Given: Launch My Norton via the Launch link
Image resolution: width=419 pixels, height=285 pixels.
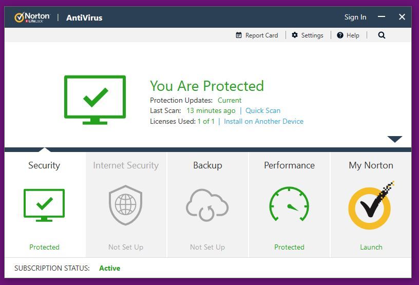Looking at the screenshot, I should [x=371, y=247].
